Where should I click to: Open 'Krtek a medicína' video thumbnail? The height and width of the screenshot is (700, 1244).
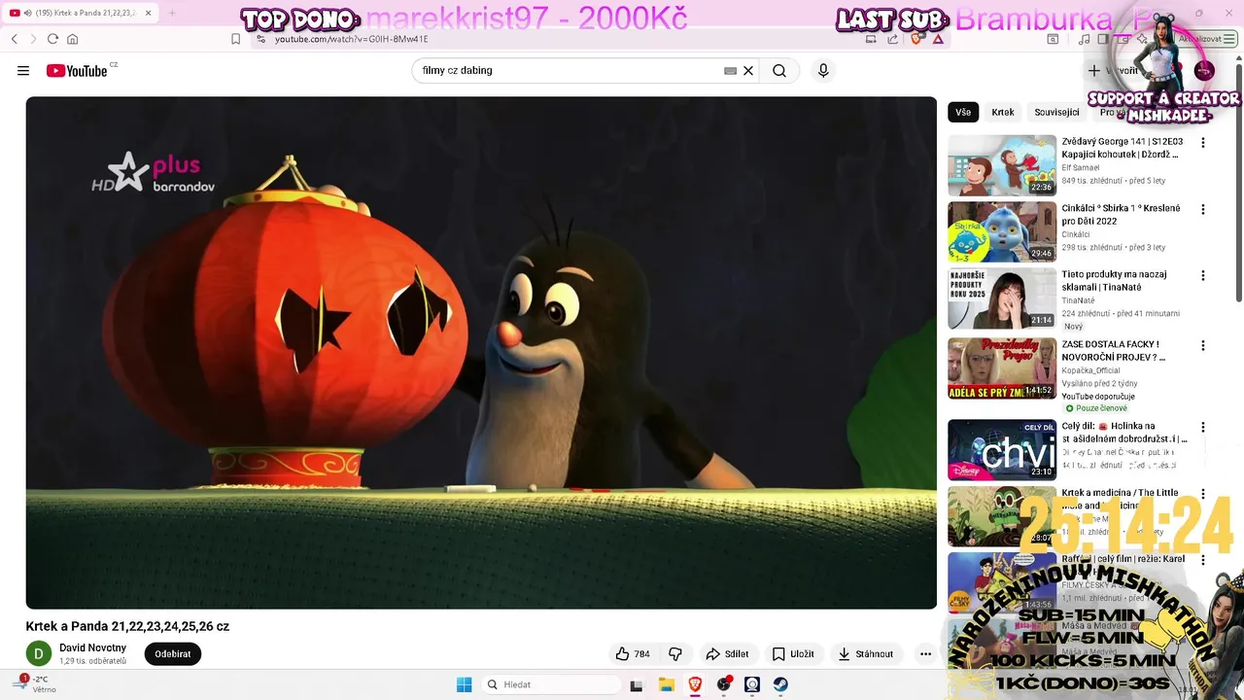point(1002,516)
